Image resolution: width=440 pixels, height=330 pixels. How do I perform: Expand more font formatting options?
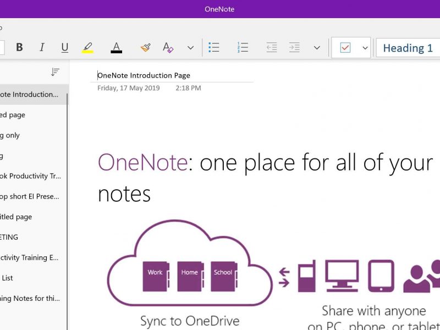190,48
